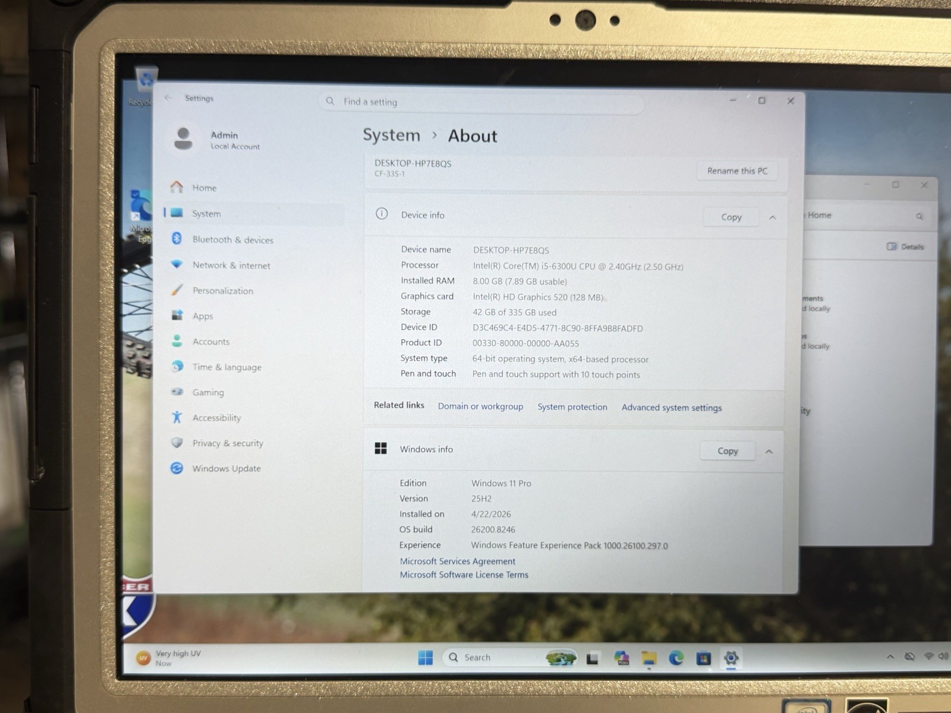Click Rename this PC button
This screenshot has height=713, width=951.
(x=737, y=171)
